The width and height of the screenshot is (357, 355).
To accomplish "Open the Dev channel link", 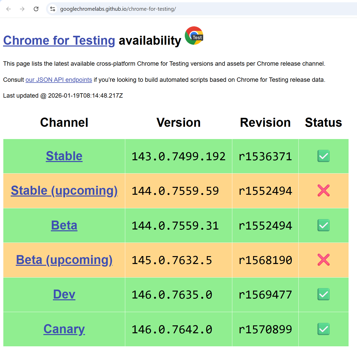I will pos(64,294).
